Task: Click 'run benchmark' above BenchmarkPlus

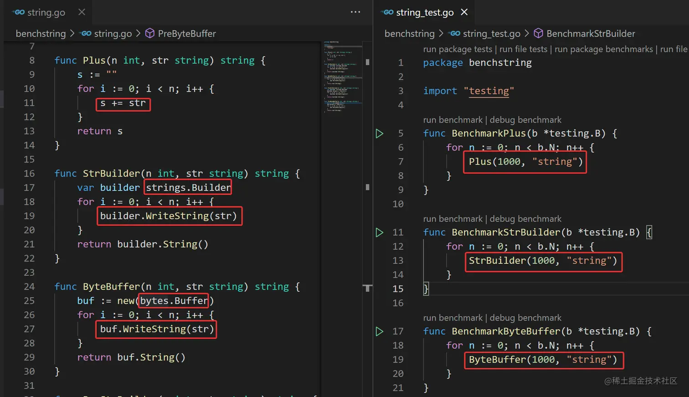Action: (452, 120)
